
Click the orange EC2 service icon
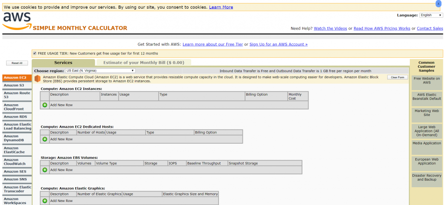coord(38,79)
